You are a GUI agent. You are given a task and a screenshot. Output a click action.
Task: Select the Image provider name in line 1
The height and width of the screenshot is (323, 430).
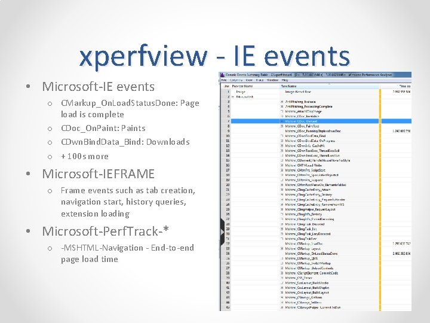(x=241, y=92)
